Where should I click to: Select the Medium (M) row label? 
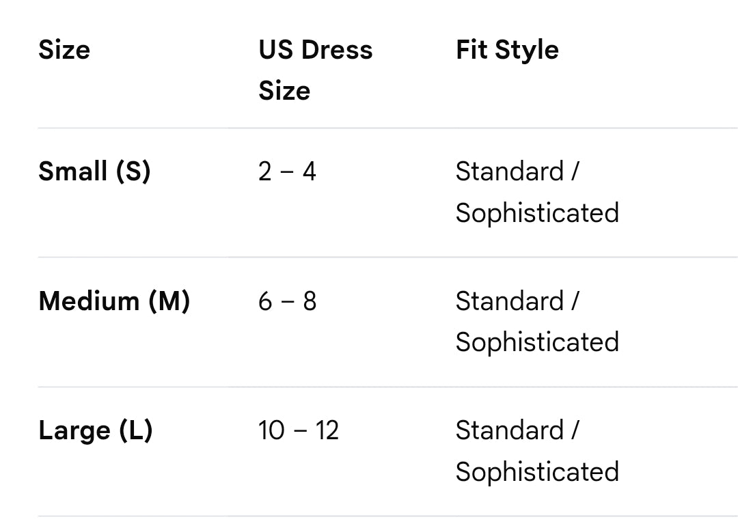click(114, 301)
